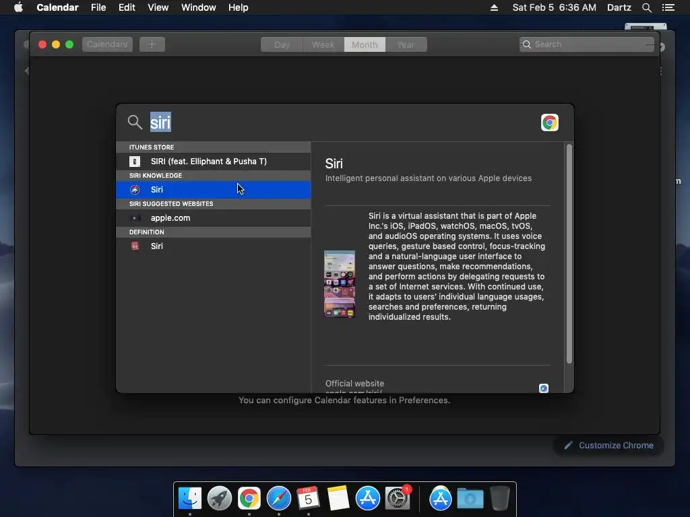
Task: Open Notification Center list icon
Action: pyautogui.click(x=668, y=7)
